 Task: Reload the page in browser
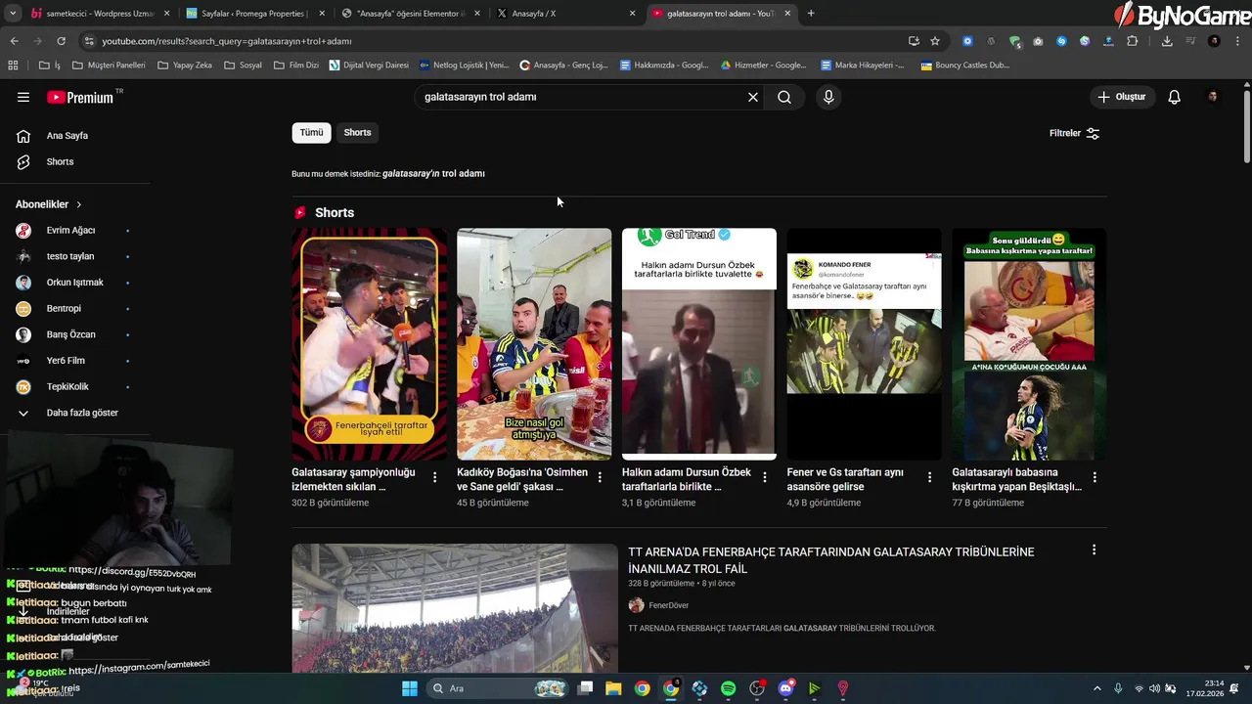click(61, 41)
